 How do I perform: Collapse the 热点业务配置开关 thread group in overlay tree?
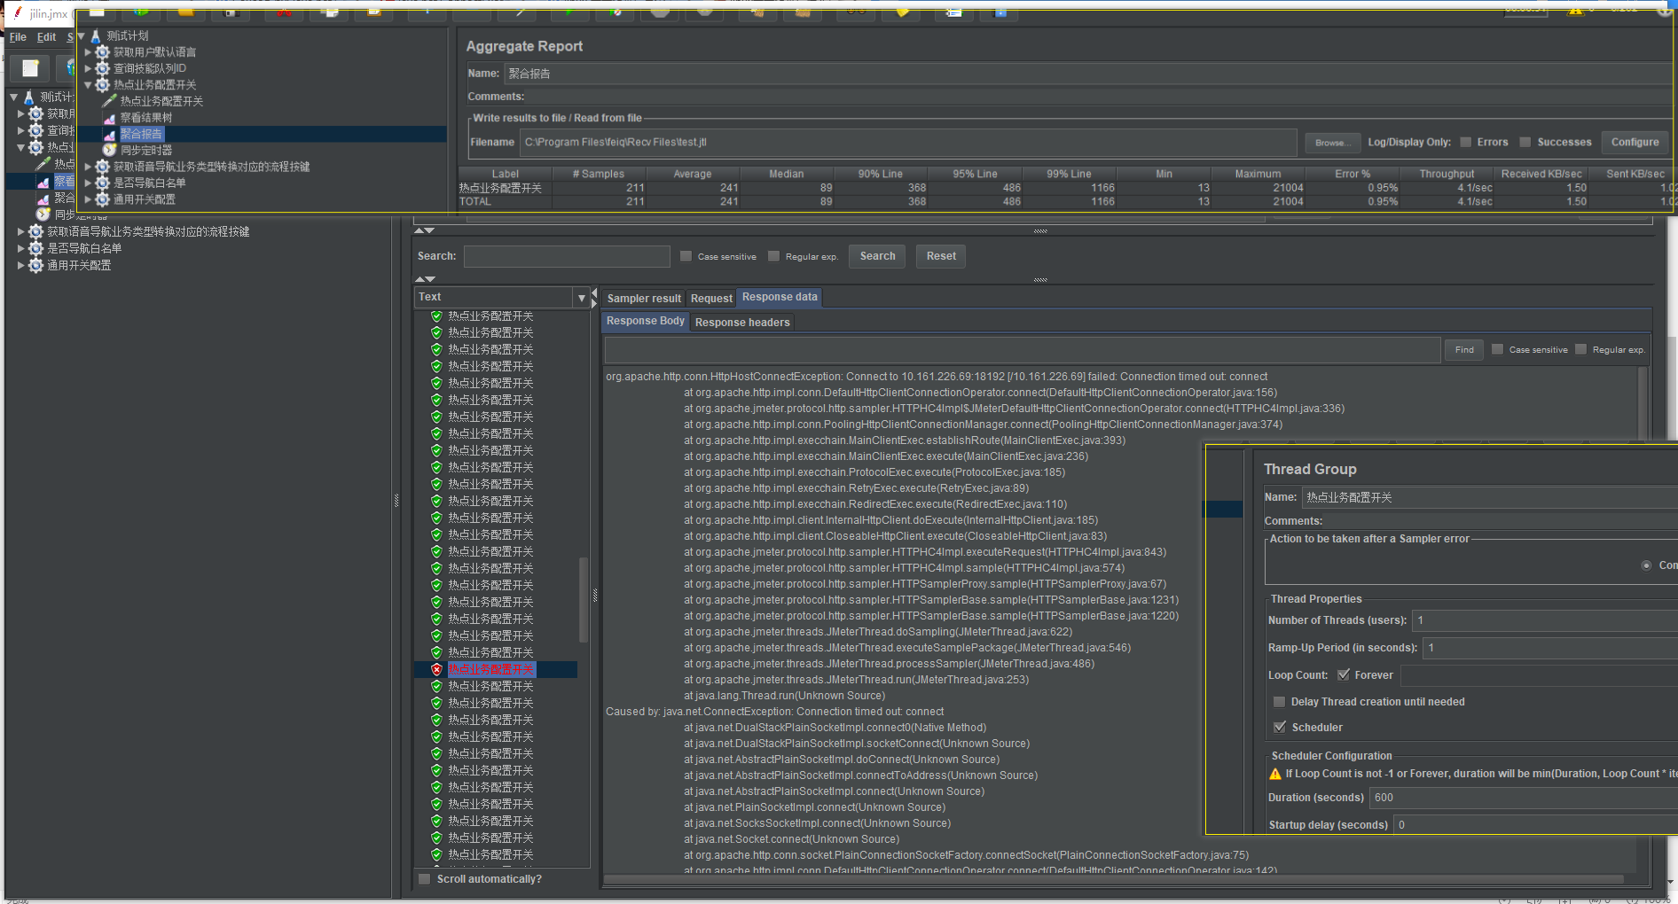(x=88, y=85)
